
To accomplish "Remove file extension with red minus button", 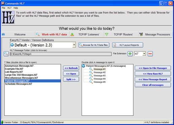I will [x=150, y=54].
